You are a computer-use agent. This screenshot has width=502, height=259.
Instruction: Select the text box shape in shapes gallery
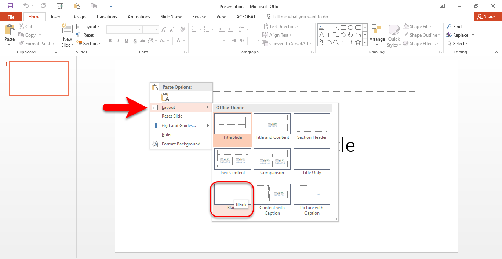(x=321, y=27)
